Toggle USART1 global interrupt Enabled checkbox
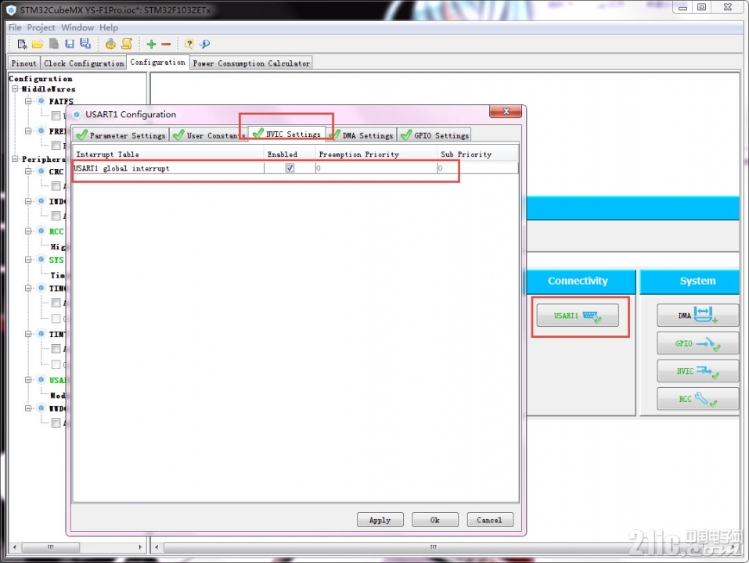This screenshot has width=749, height=563. point(290,168)
